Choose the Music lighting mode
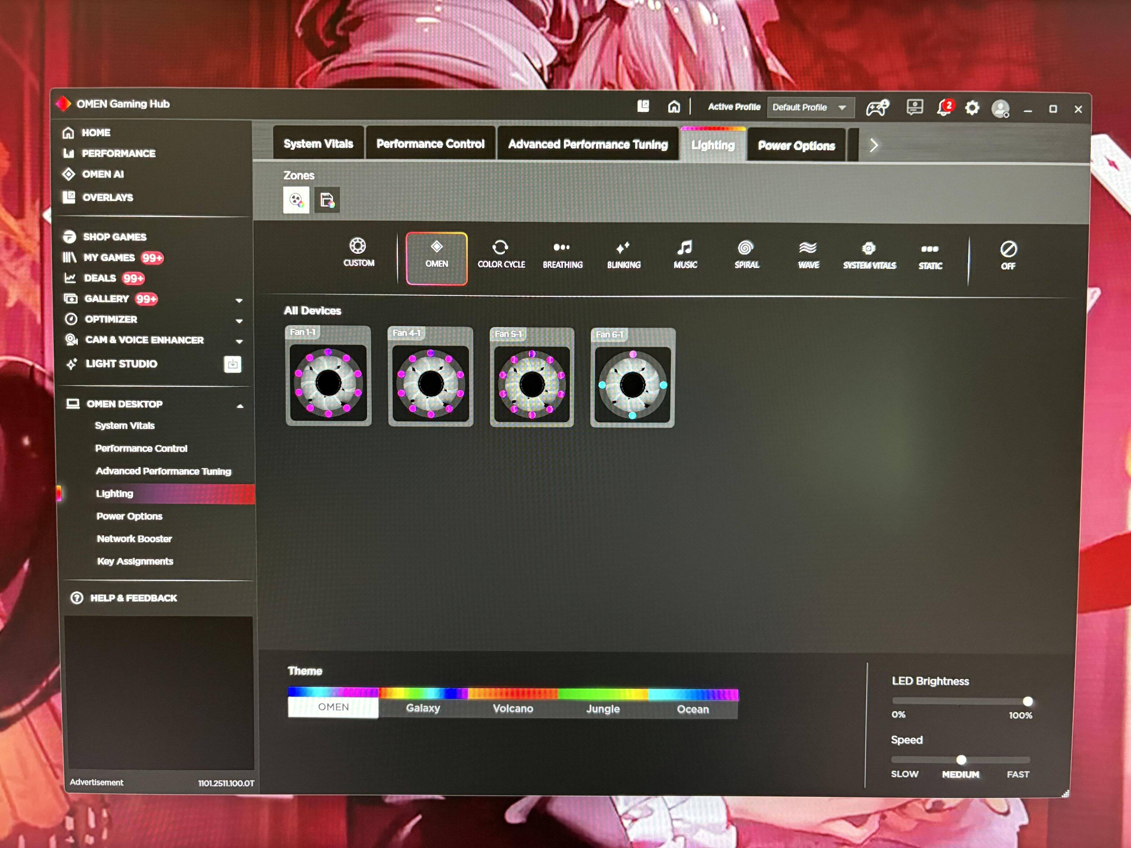The height and width of the screenshot is (848, 1131). pyautogui.click(x=685, y=255)
